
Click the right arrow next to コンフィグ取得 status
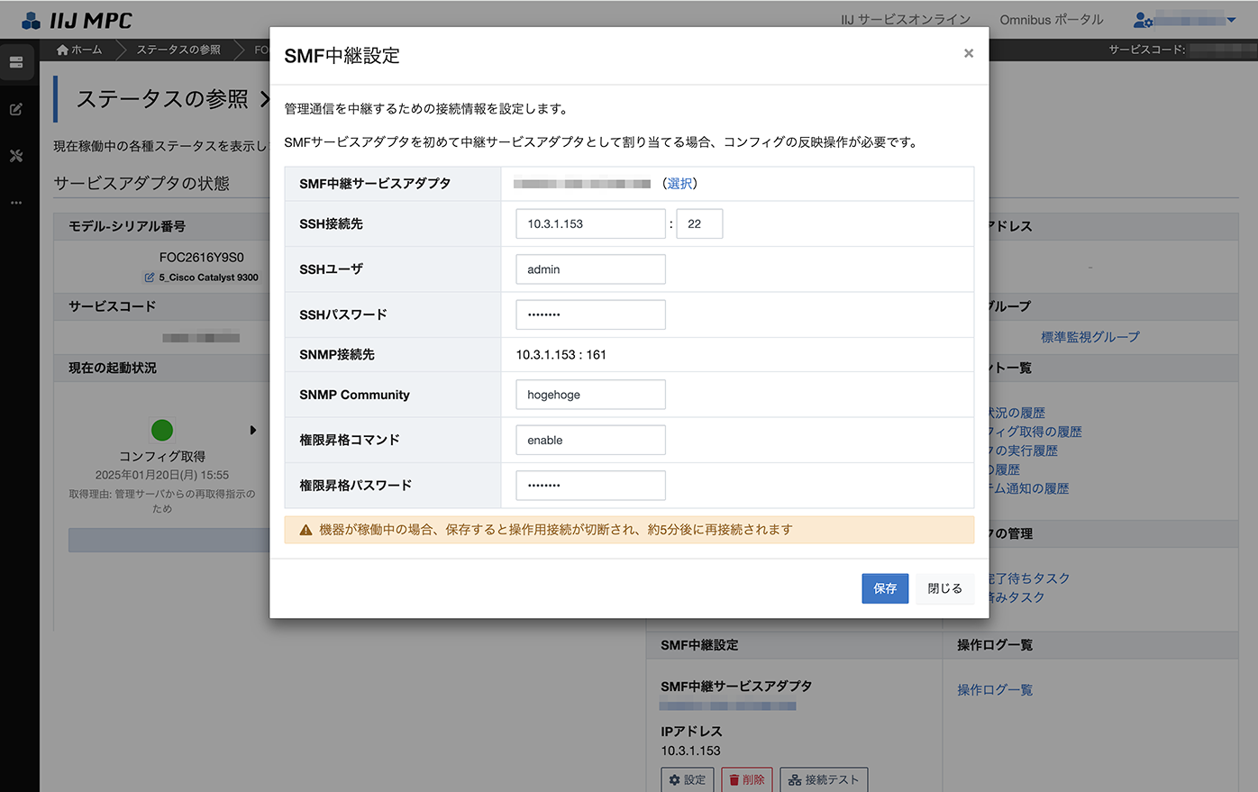tap(253, 431)
